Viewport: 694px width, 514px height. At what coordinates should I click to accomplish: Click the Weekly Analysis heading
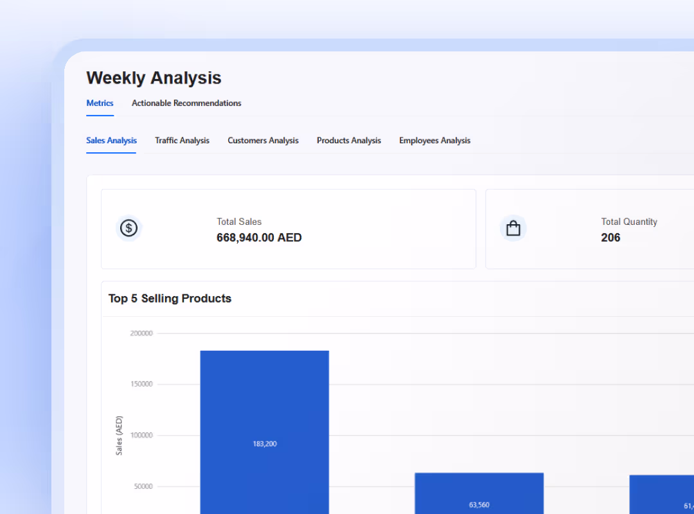[x=154, y=78]
